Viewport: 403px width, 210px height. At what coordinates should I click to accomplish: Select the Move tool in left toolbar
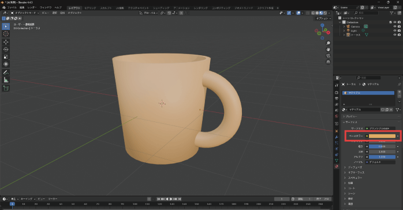(x=6, y=42)
